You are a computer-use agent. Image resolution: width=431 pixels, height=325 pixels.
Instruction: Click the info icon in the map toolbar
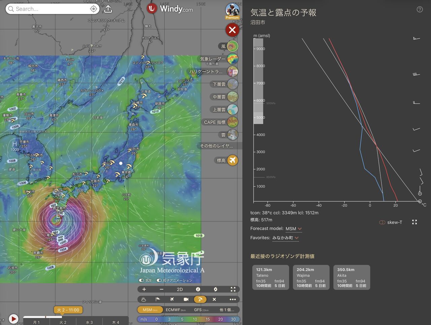pyautogui.click(x=198, y=289)
